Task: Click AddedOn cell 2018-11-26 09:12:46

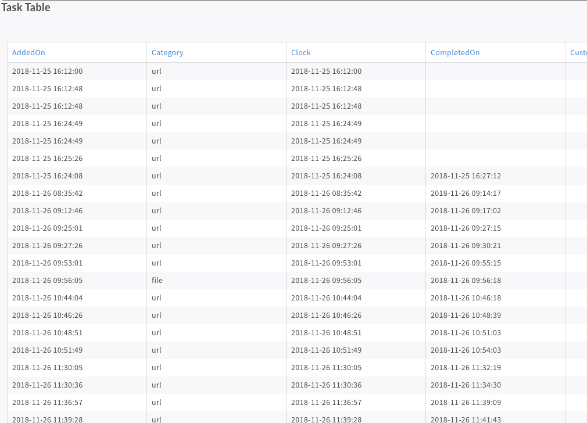Action: click(47, 211)
